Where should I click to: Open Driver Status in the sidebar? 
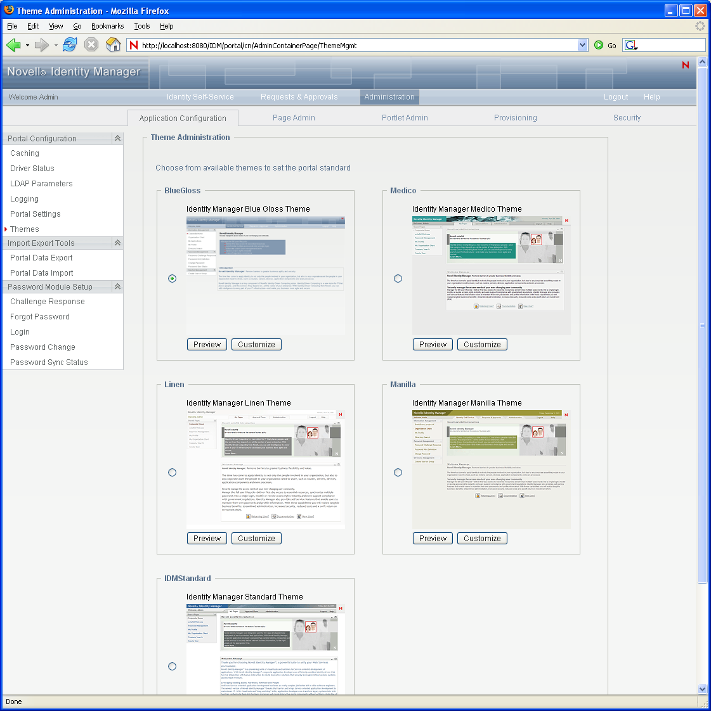tap(32, 168)
